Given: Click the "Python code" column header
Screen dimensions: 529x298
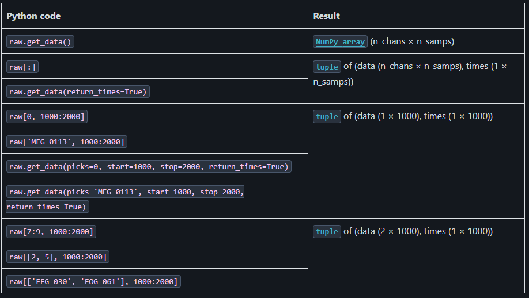Looking at the screenshot, I should point(33,16).
